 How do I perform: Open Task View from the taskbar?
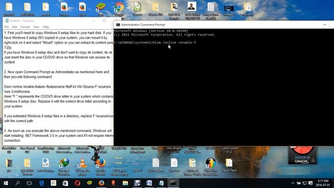[29, 183]
